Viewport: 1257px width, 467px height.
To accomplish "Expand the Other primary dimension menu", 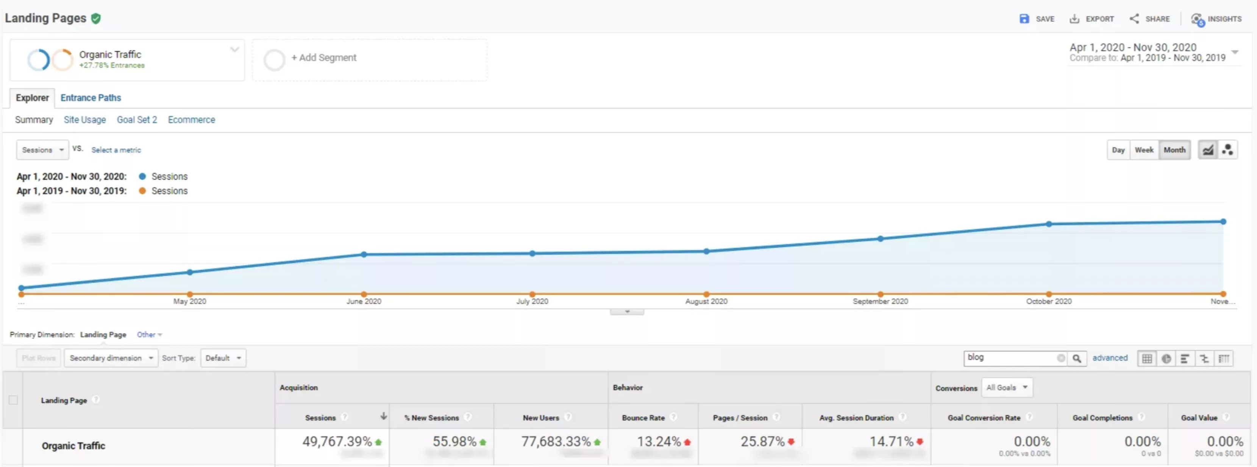I will pos(149,335).
